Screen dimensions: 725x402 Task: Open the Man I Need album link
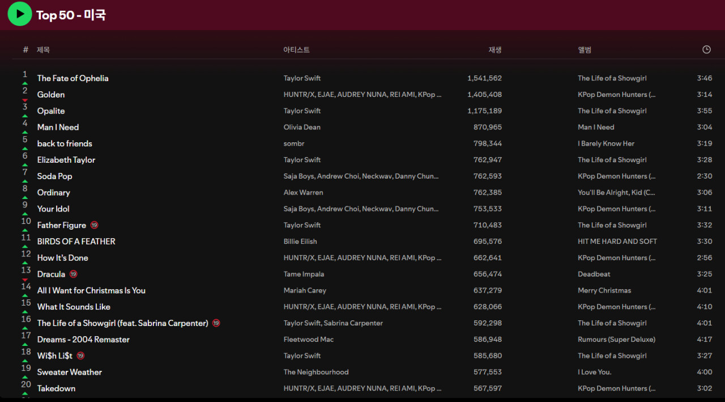click(x=596, y=127)
